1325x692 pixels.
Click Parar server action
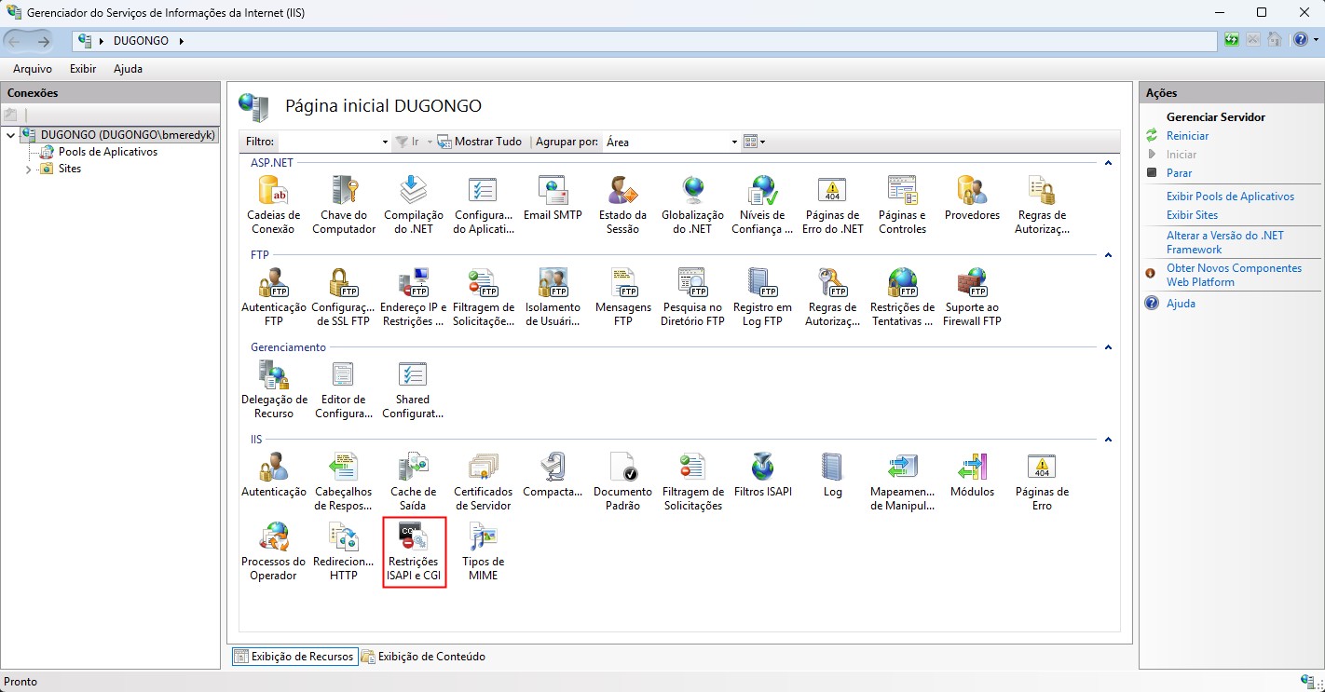pos(1179,173)
